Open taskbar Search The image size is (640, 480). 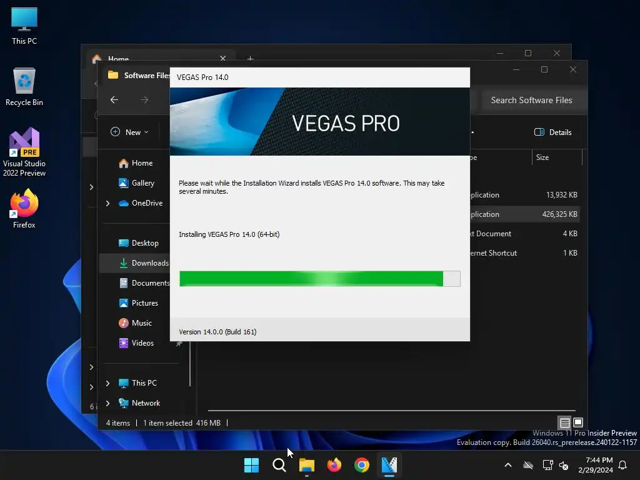click(279, 465)
